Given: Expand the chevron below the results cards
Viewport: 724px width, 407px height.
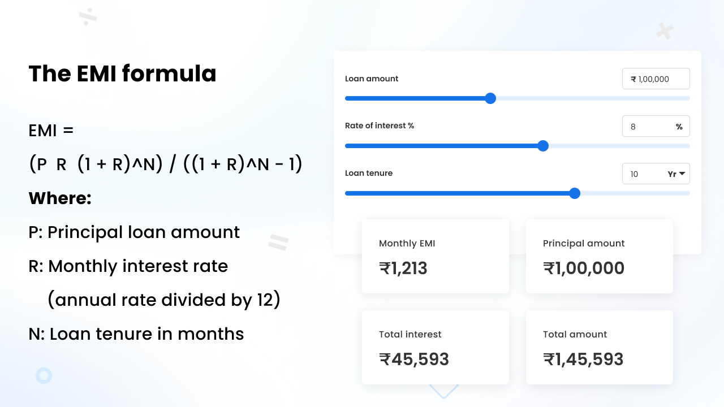Looking at the screenshot, I should click(443, 390).
